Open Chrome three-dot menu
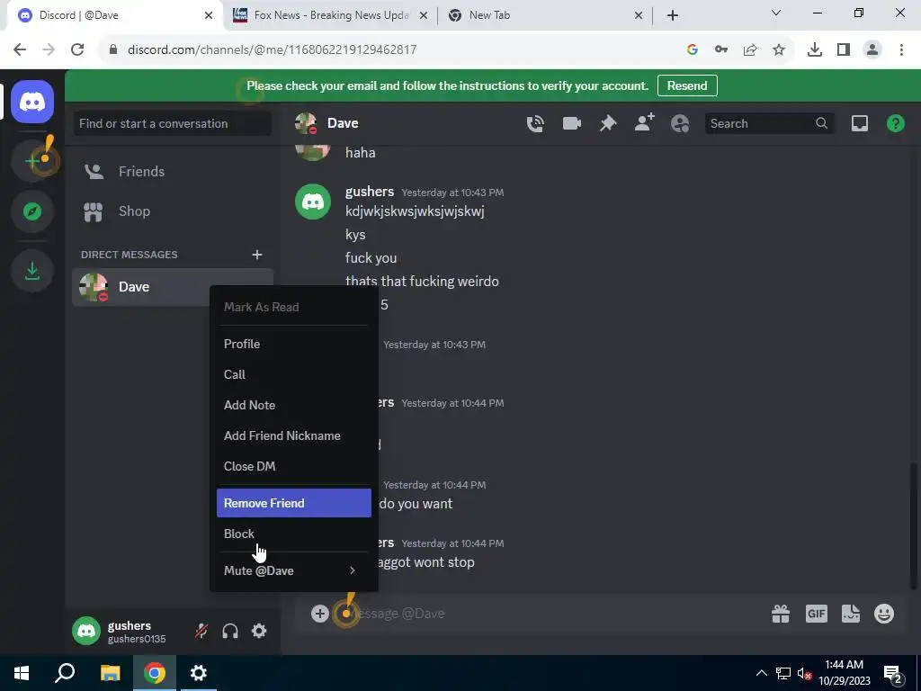This screenshot has width=921, height=691. tap(901, 50)
